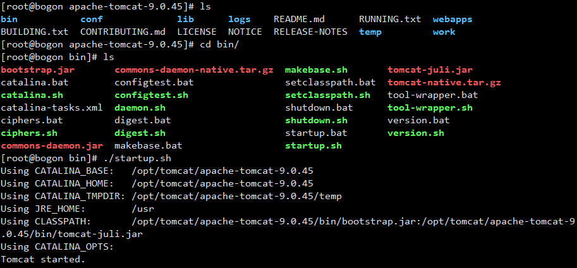The image size is (577, 268).
Task: Click the red tomcat-juli.jar entry in listing
Action: pos(430,70)
